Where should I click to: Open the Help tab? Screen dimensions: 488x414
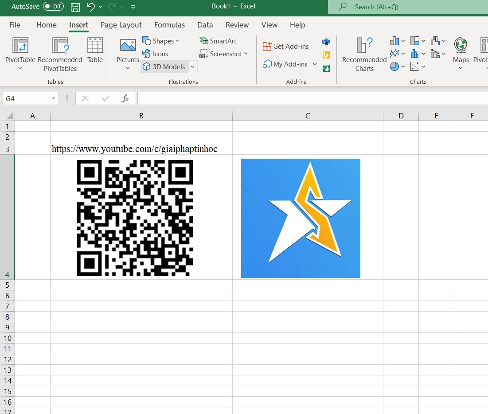click(x=297, y=25)
